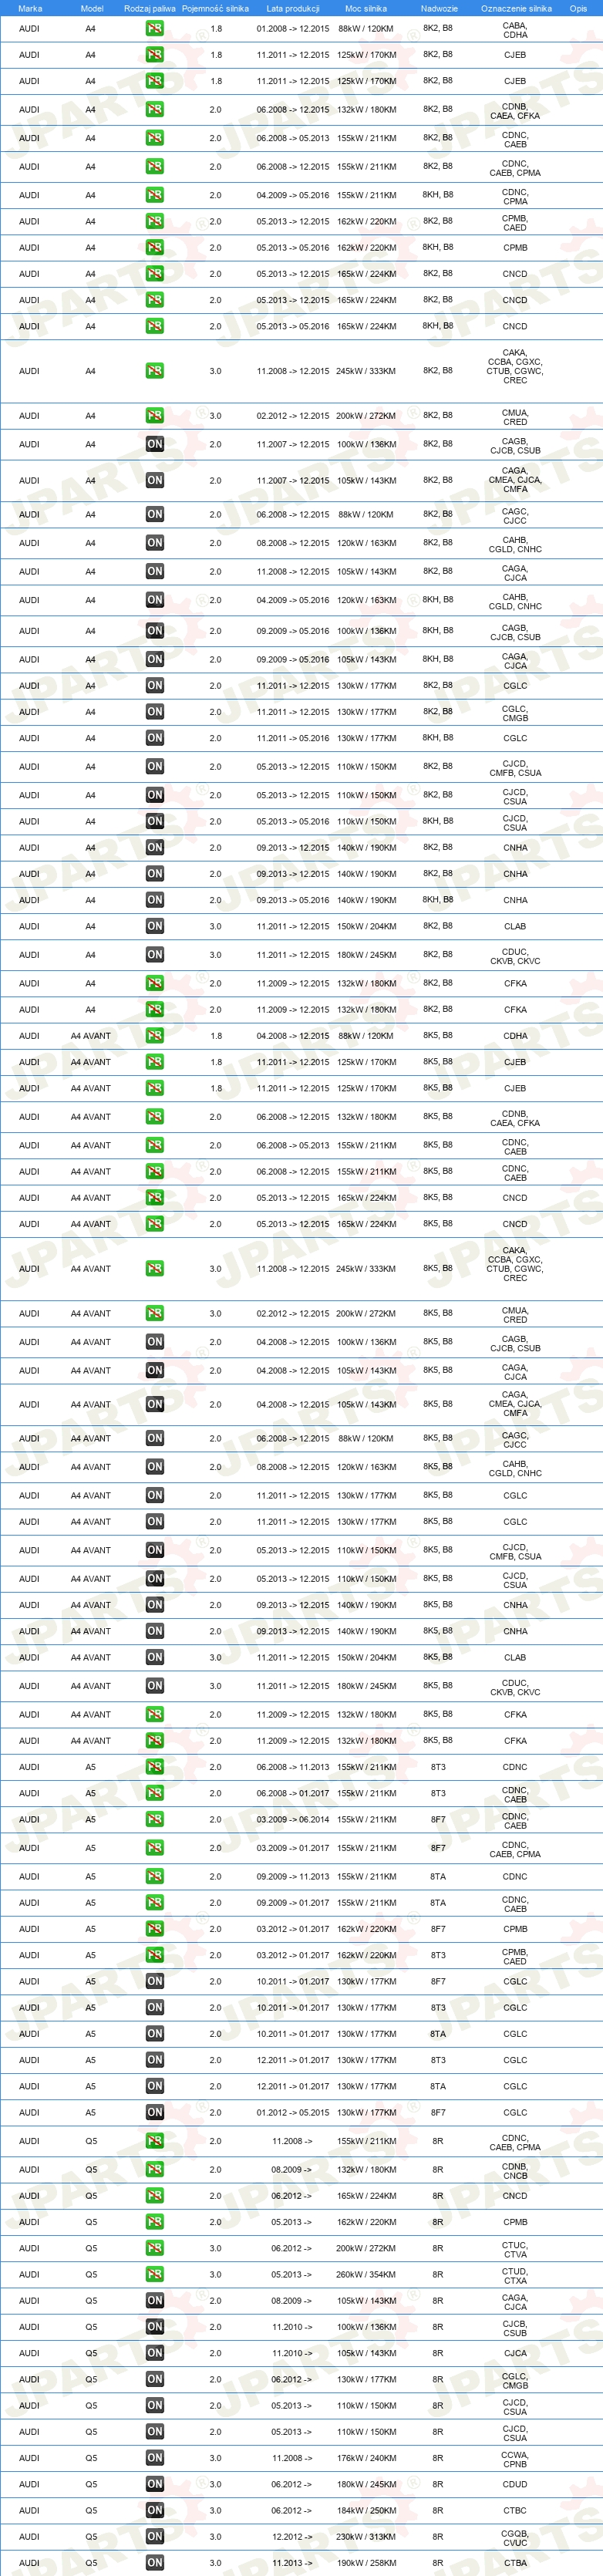Click the Opis column header
The width and height of the screenshot is (603, 2576).
click(x=578, y=8)
